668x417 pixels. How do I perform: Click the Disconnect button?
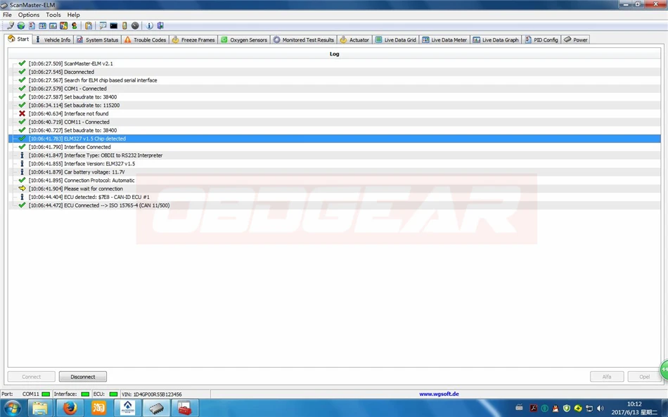click(x=83, y=376)
